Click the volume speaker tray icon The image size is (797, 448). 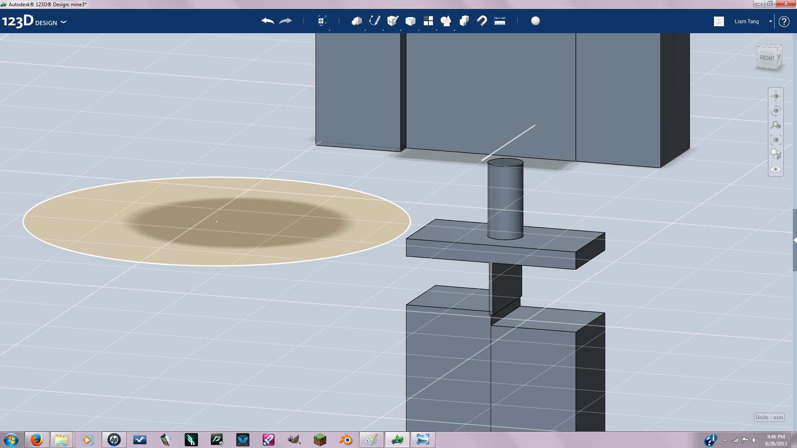[x=755, y=440]
